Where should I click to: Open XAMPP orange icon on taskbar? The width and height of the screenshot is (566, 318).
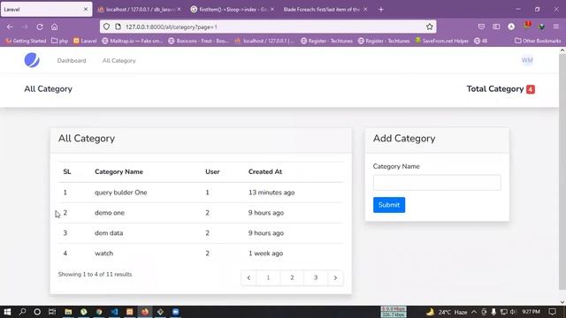pyautogui.click(x=130, y=312)
